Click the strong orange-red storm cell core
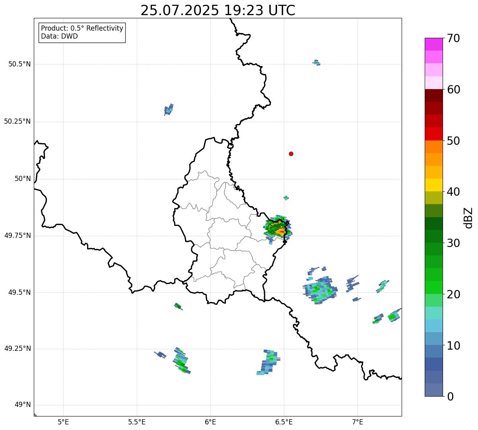This screenshot has height=430, width=478. (281, 231)
